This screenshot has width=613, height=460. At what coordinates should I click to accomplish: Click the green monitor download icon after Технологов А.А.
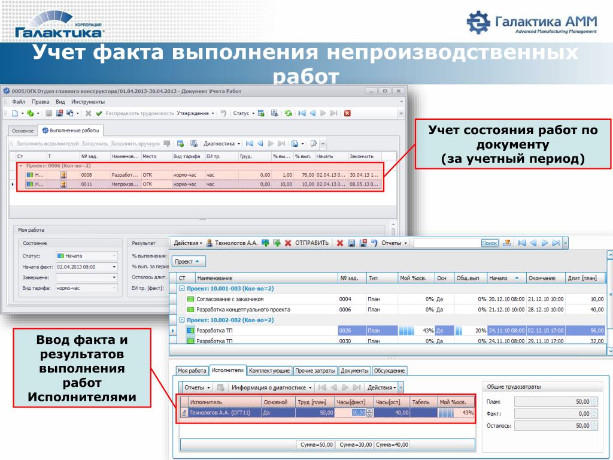point(265,243)
